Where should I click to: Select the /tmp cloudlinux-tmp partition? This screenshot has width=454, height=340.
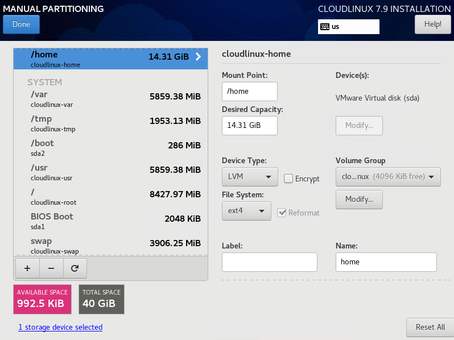point(110,123)
